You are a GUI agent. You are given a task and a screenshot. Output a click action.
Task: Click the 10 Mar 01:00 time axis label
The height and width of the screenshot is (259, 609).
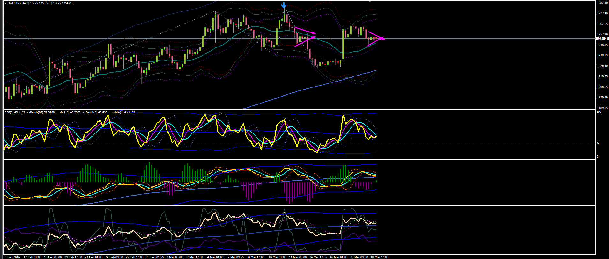277,257
